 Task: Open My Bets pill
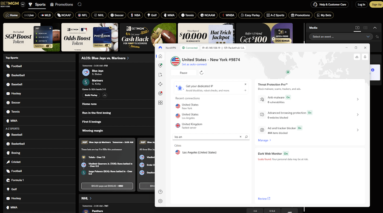click(324, 15)
